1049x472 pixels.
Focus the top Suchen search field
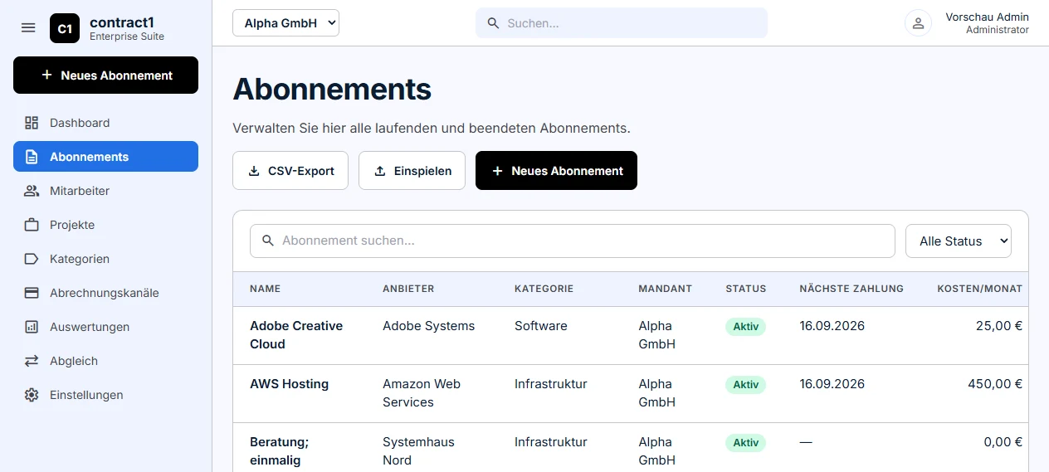click(622, 23)
